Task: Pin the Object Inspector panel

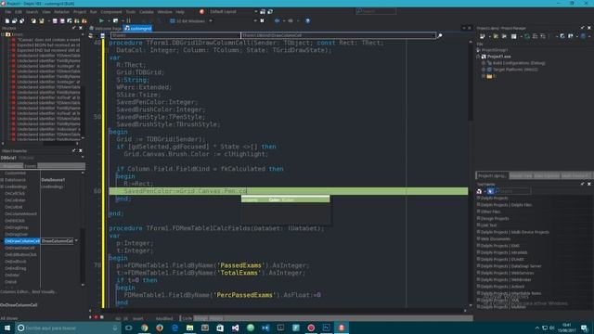Action: coord(74,150)
